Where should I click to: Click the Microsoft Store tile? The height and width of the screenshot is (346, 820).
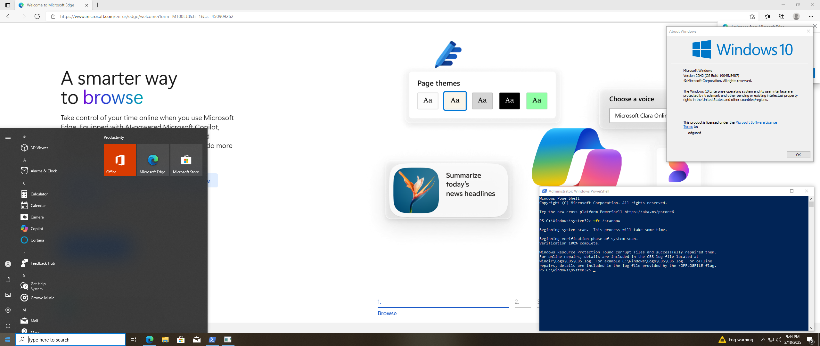pos(186,160)
